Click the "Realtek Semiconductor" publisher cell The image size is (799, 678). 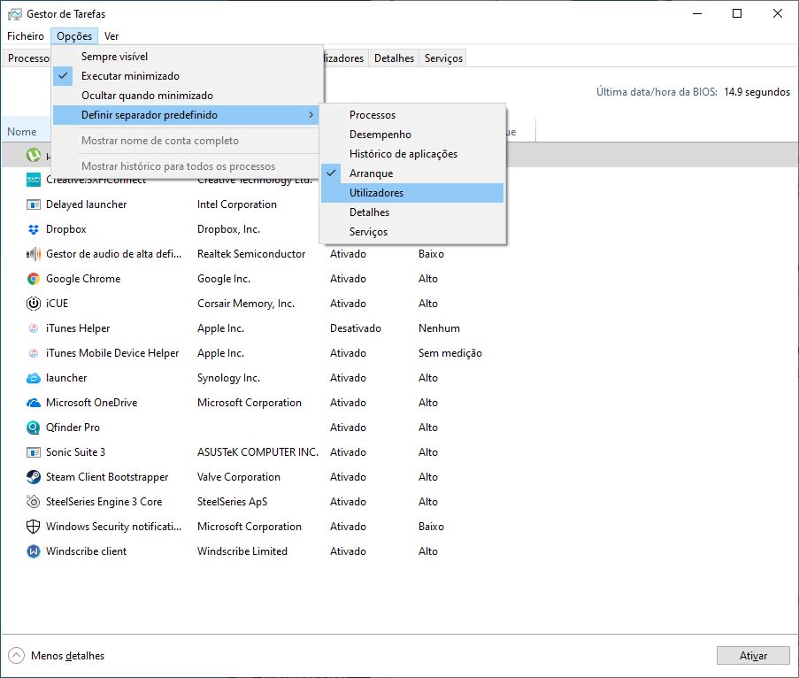coord(251,254)
